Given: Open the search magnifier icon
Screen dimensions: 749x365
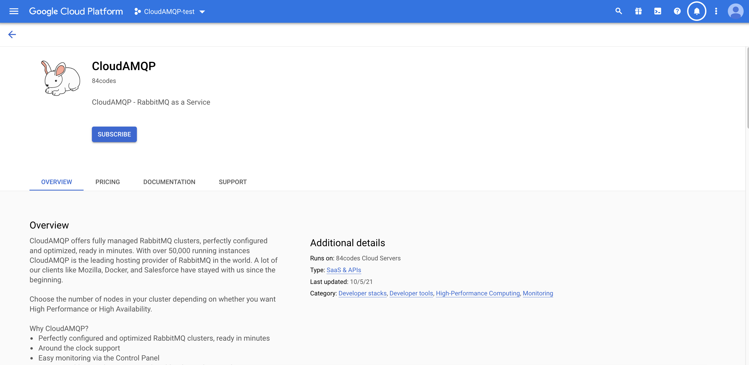Looking at the screenshot, I should [x=619, y=11].
